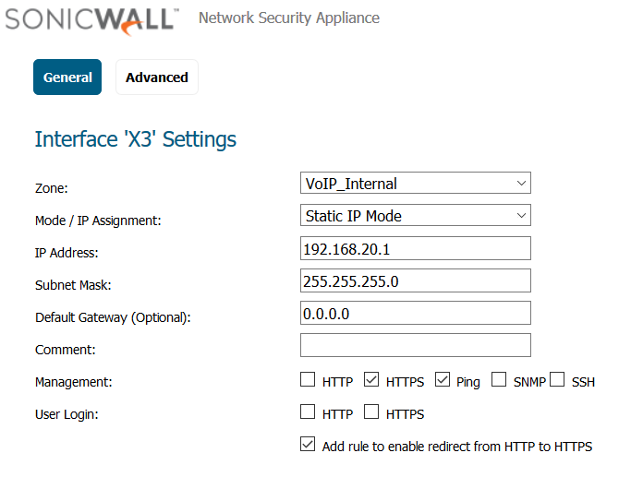Click the Static IP Mode chevron arrow
Image resolution: width=631 pixels, height=477 pixels.
click(x=521, y=215)
